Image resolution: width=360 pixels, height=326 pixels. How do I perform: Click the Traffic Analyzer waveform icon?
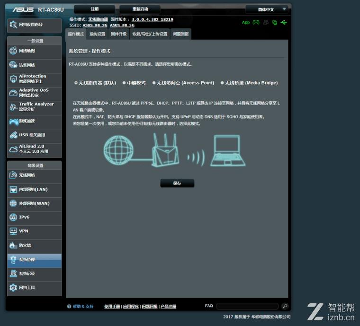(13, 107)
